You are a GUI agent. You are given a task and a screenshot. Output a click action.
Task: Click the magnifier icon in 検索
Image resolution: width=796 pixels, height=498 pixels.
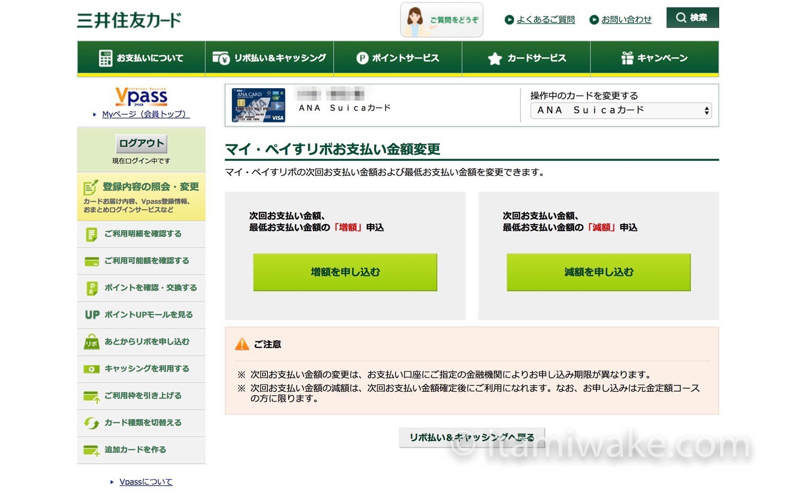pos(681,18)
